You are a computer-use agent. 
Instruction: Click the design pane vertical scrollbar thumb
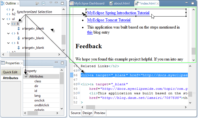[x=193, y=51]
